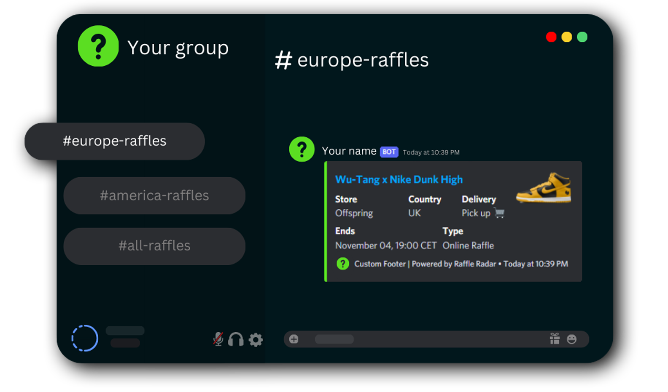Click the message timestamp Today at 10:39 PM
This screenshot has width=668, height=392.
(431, 152)
